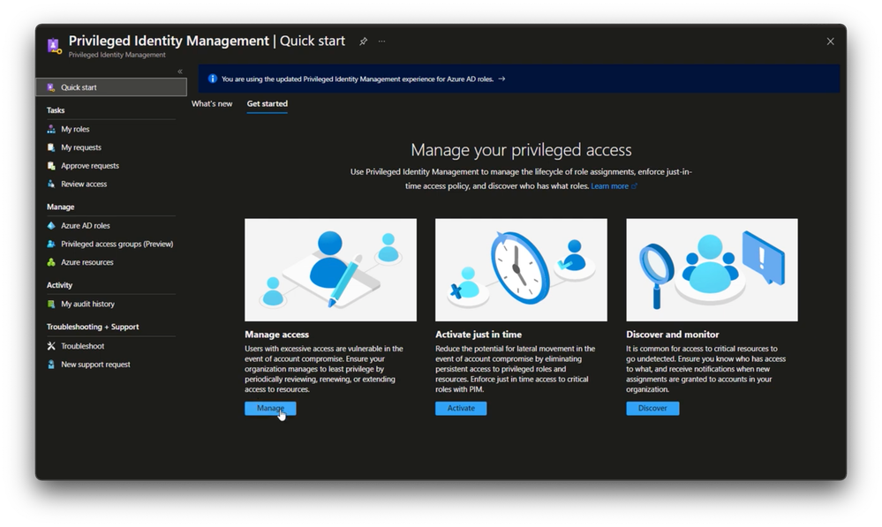Click the Troubleshooting + Support section label
Viewport: 882px width, 527px height.
93,327
